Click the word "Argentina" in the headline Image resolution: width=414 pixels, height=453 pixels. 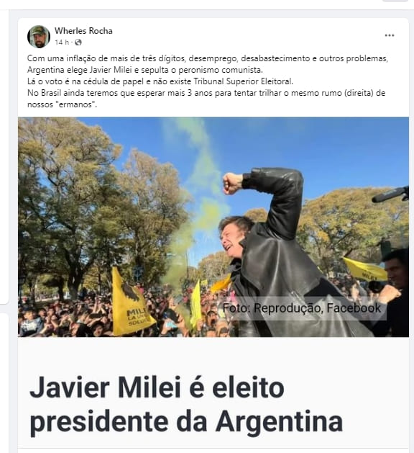pos(280,421)
